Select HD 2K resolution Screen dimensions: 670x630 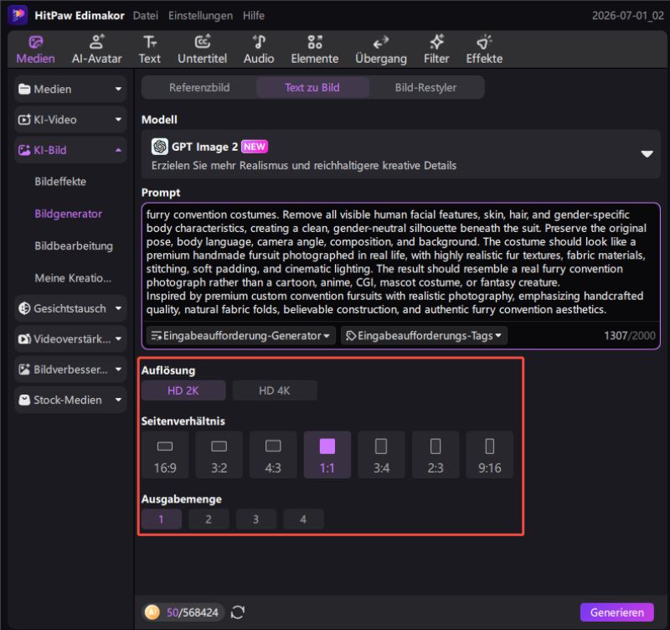(183, 390)
